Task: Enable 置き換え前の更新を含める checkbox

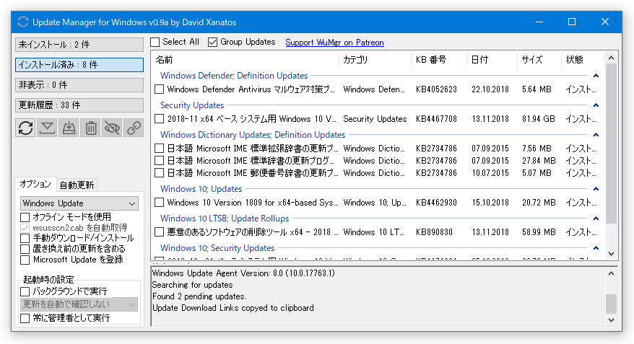Action: point(25,249)
